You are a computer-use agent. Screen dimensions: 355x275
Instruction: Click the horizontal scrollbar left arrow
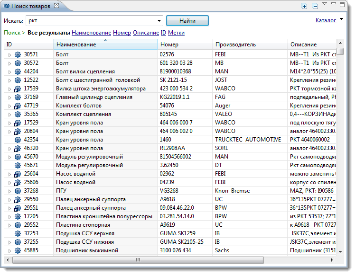click(x=8, y=260)
